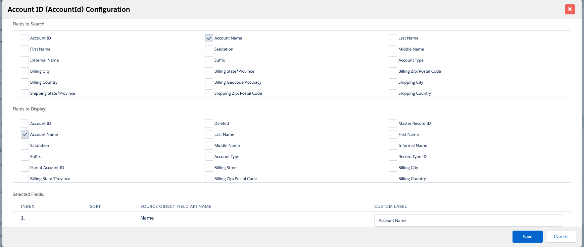Edit the Account Name custom label field
Screen dimensions: 584x247
[x=468, y=221]
